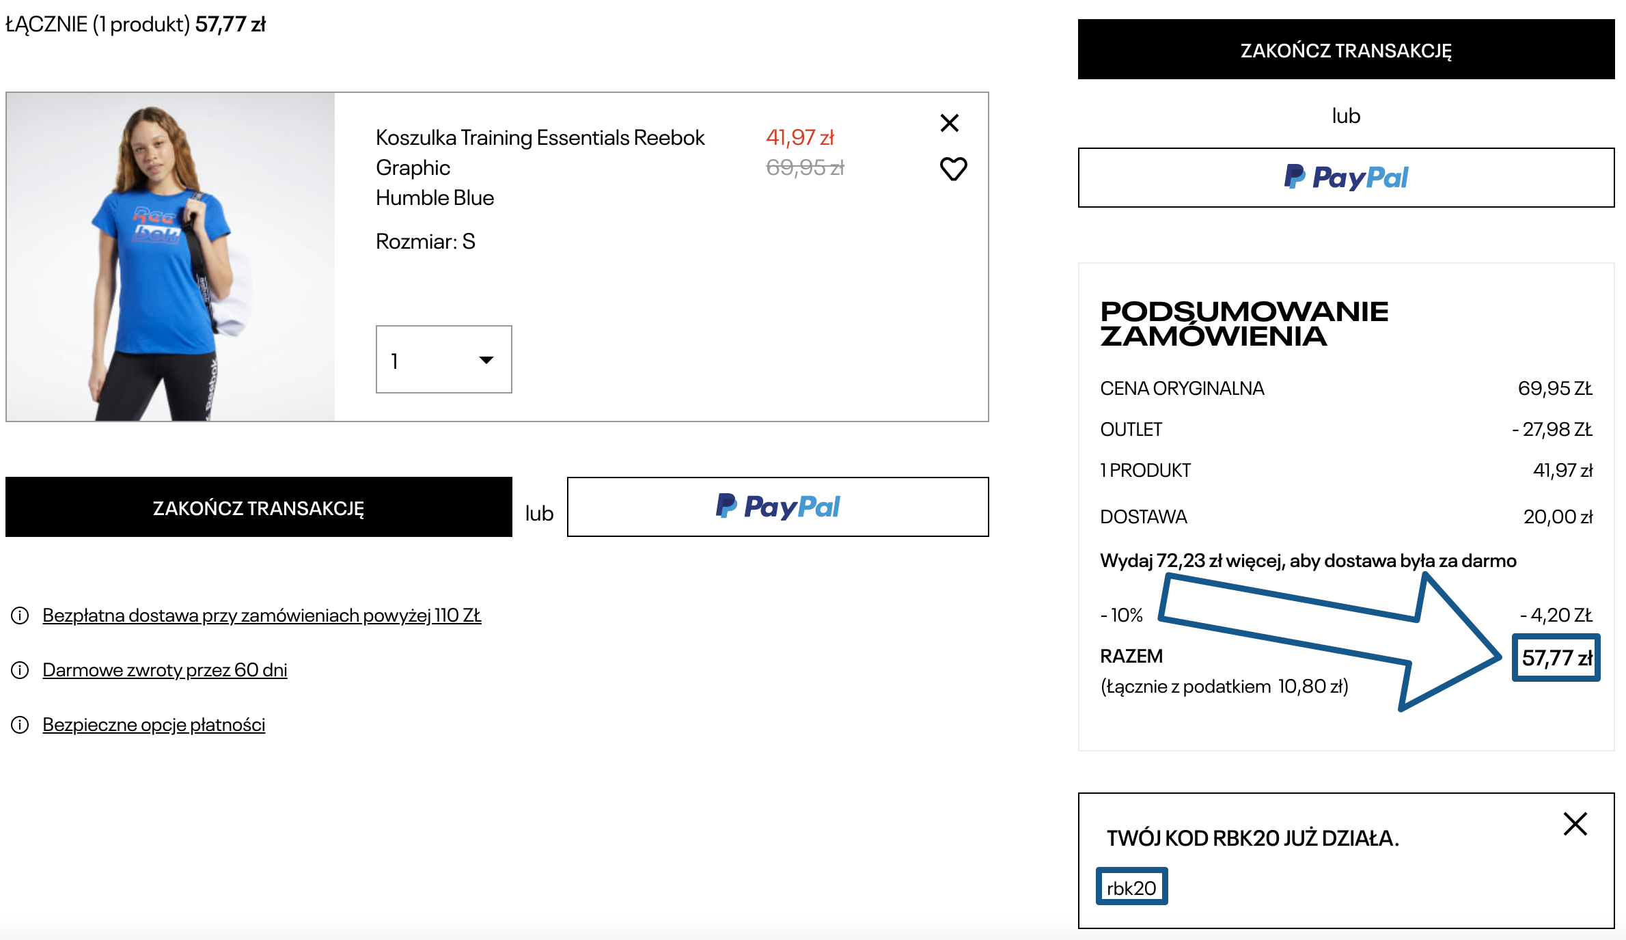Click the 57,77 zł order total
The height and width of the screenshot is (940, 1626).
pyautogui.click(x=1556, y=658)
